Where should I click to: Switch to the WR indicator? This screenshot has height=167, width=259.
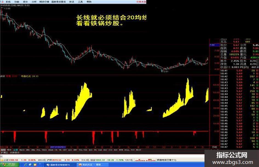pyautogui.click(x=95, y=150)
